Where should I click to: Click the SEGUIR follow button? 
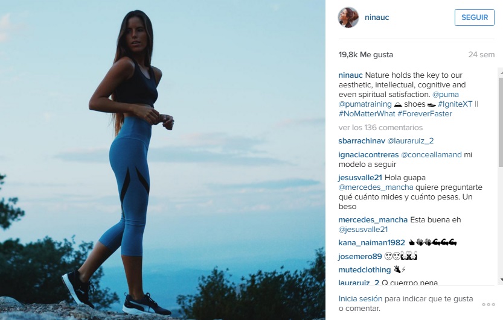pos(475,17)
